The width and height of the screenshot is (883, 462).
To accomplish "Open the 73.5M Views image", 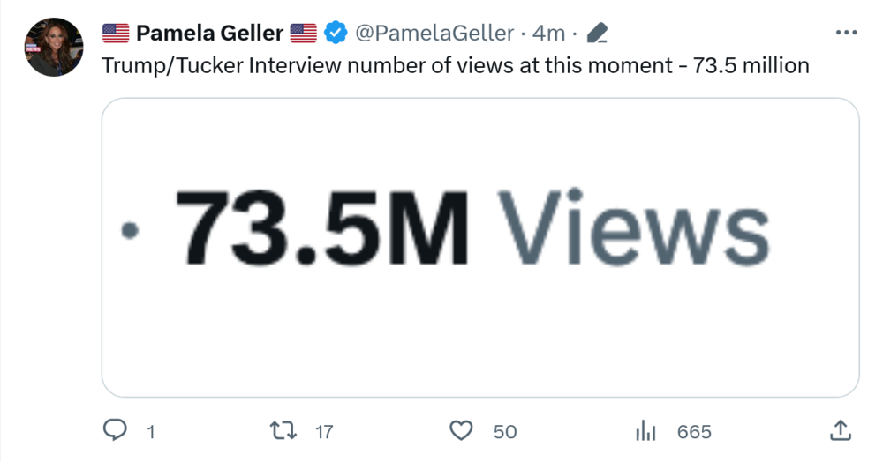I will 480,247.
